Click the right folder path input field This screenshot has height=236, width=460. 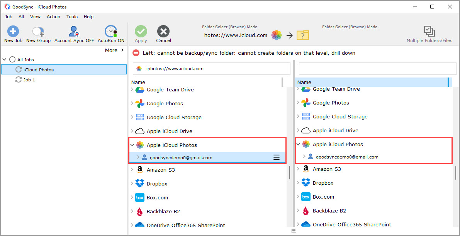377,68
